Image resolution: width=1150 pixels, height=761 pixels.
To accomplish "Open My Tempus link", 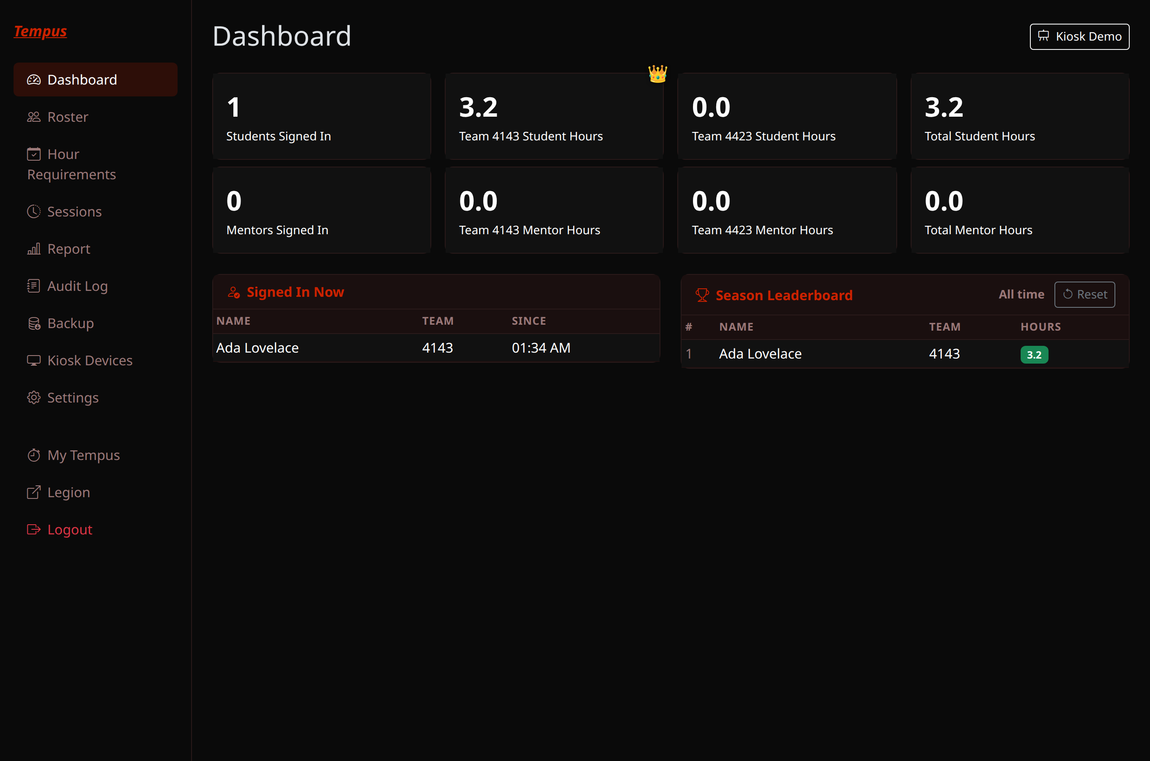I will point(96,455).
